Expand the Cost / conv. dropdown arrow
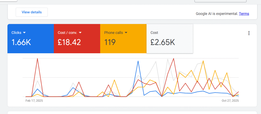This screenshot has height=114, width=261. click(x=80, y=33)
